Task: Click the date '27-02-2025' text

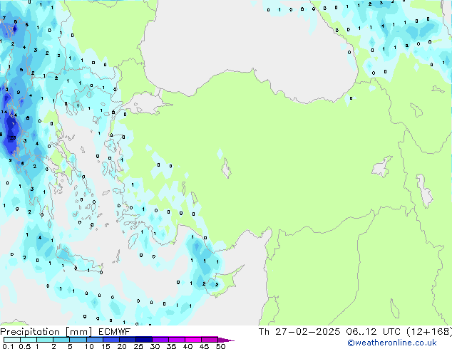Action: pos(307,332)
